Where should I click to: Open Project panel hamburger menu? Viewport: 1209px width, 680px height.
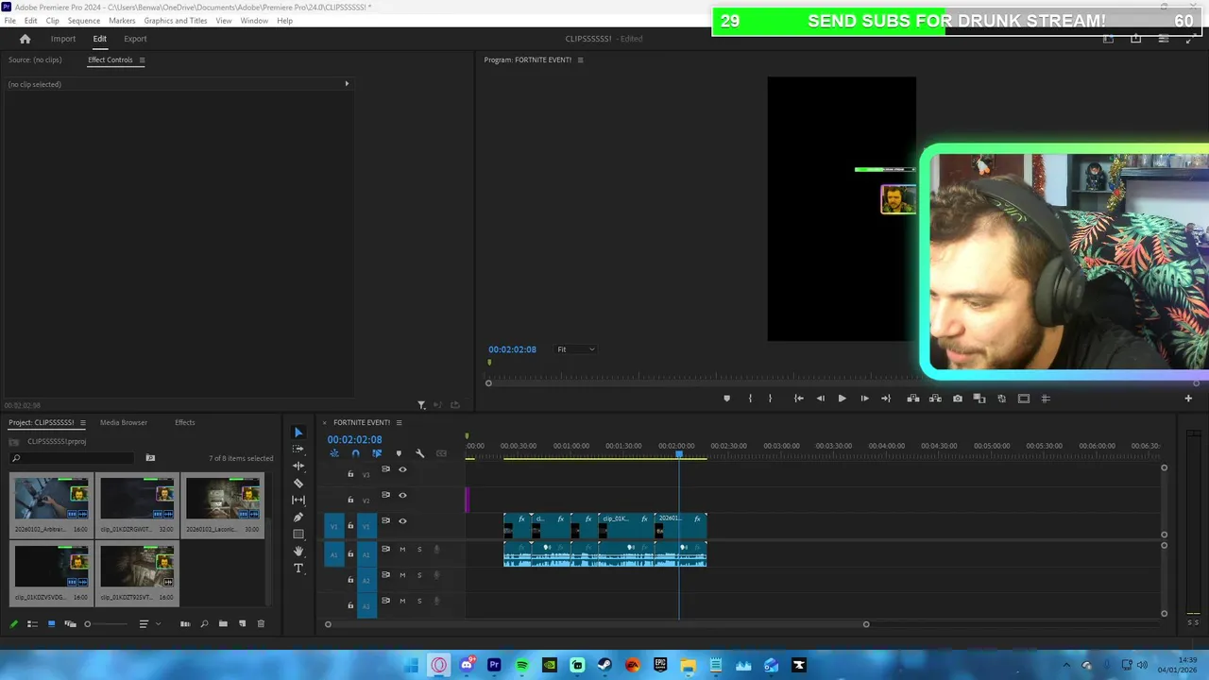82,422
